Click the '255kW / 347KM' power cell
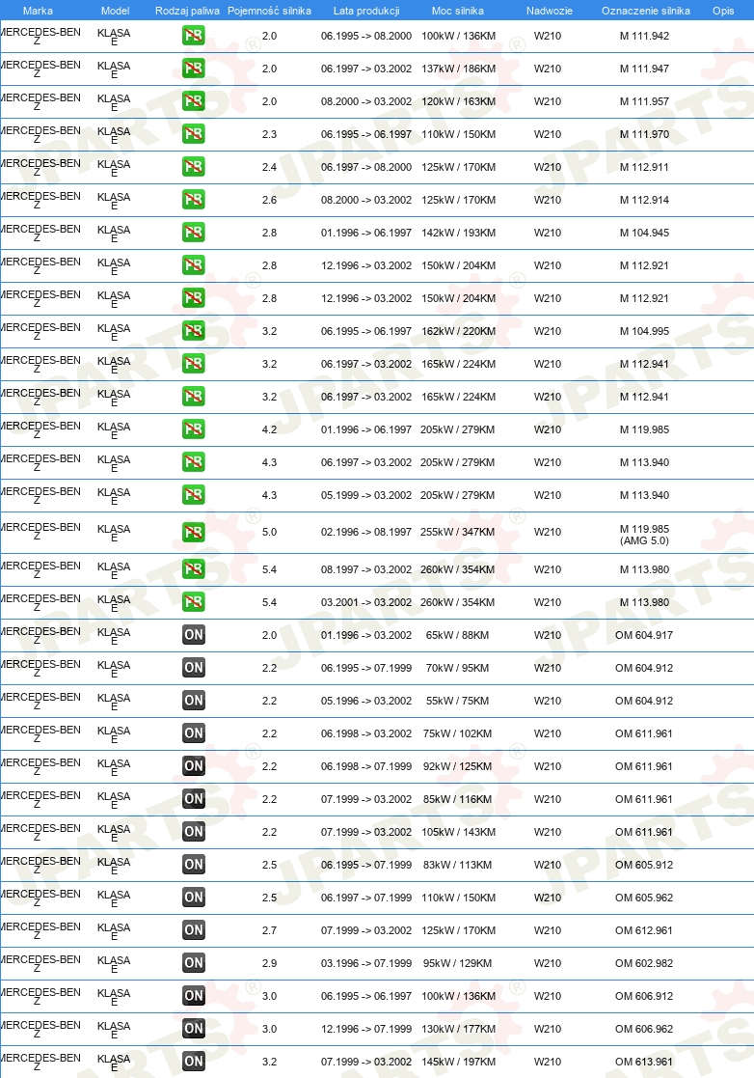 [457, 532]
